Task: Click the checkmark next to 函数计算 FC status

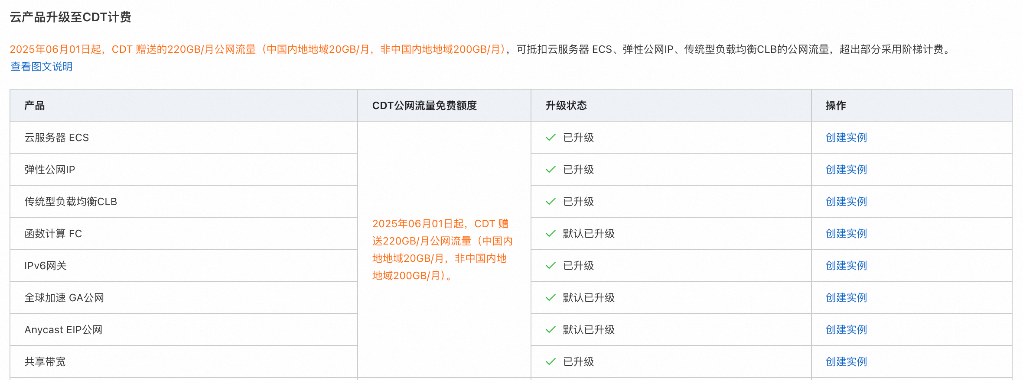Action: coord(551,234)
